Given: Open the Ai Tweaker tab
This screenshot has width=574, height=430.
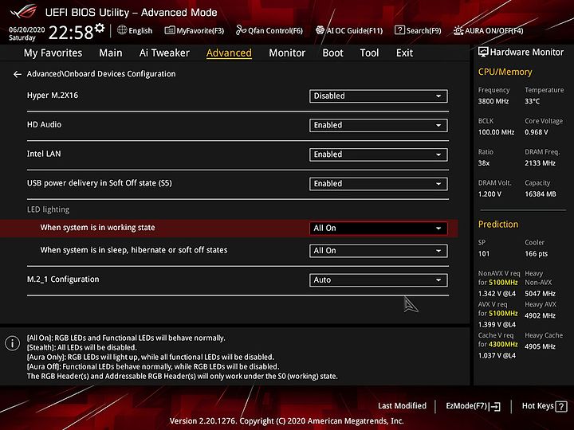Looking at the screenshot, I should pyautogui.click(x=164, y=53).
